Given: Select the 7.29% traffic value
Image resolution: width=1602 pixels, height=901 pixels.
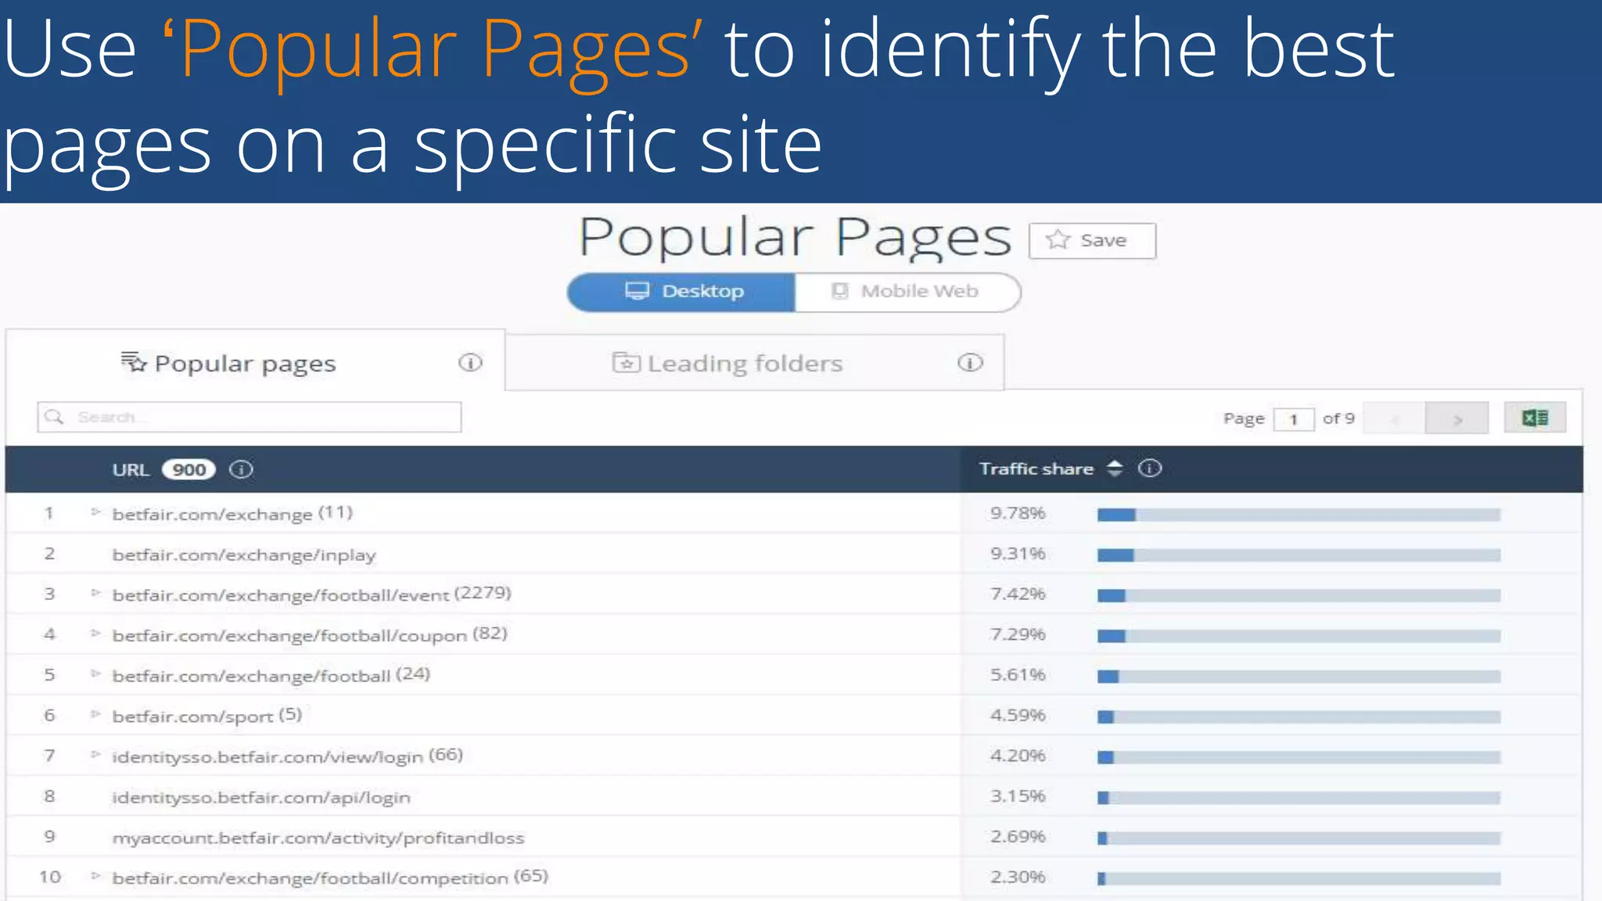Looking at the screenshot, I should (1018, 634).
